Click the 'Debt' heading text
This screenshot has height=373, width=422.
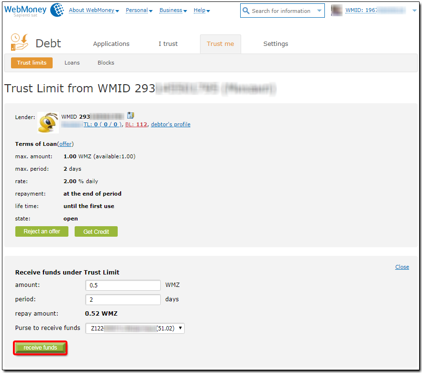click(x=48, y=44)
